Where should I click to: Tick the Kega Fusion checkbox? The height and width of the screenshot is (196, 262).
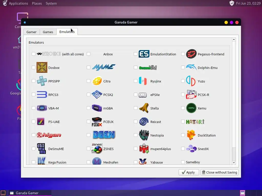pyautogui.click(x=34, y=162)
